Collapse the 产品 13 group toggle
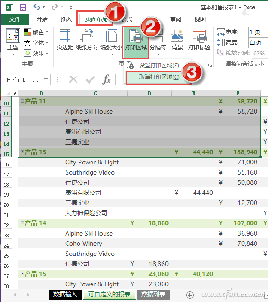The width and height of the screenshot is (268, 302). coord(22,152)
